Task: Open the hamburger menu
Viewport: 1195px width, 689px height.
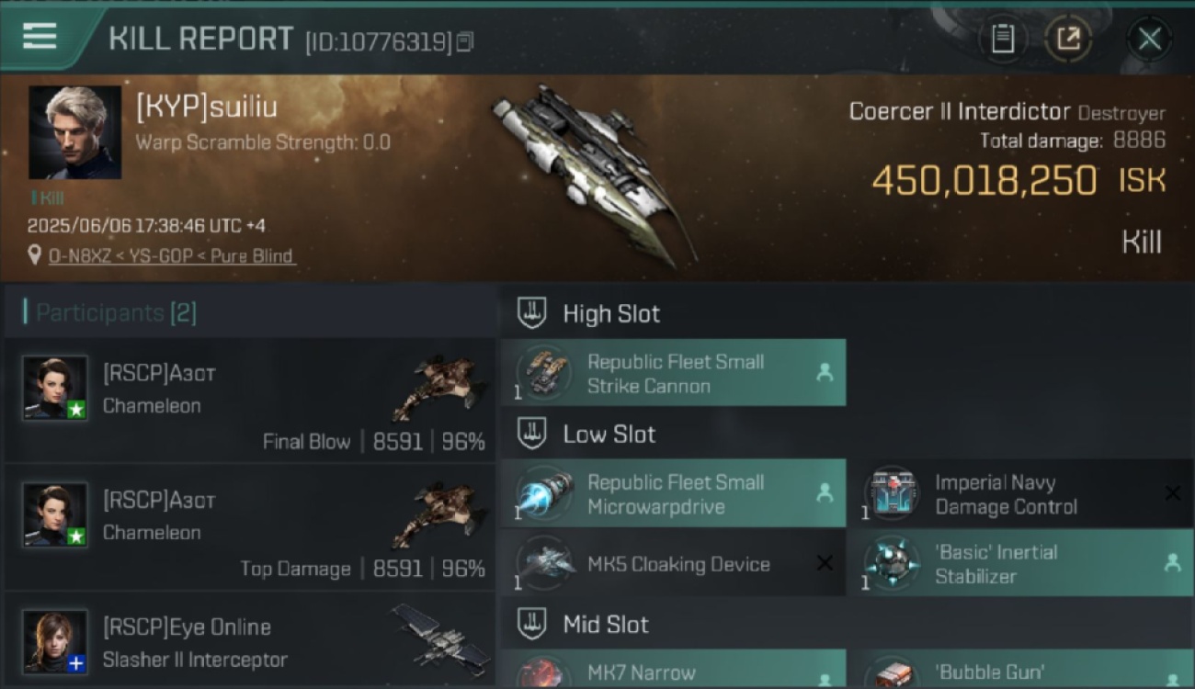Action: point(40,37)
